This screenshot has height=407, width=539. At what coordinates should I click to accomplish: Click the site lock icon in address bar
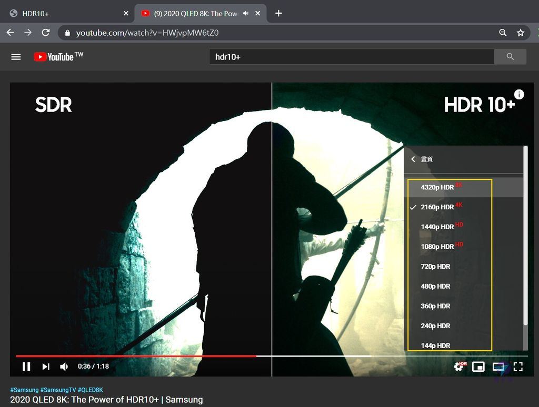tap(67, 33)
